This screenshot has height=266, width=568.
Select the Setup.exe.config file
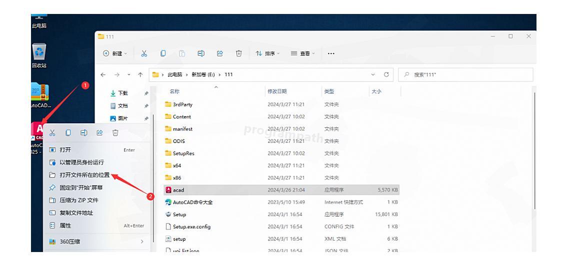tap(281, 227)
